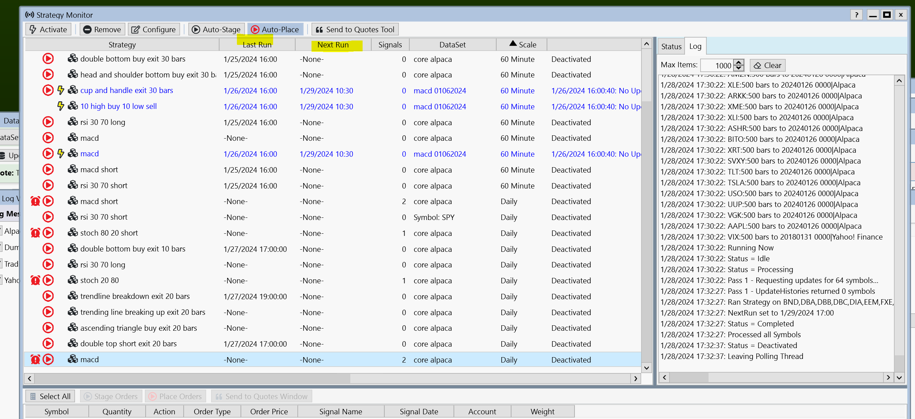Click alarm icon on stoch 80 20 short row

coord(35,233)
